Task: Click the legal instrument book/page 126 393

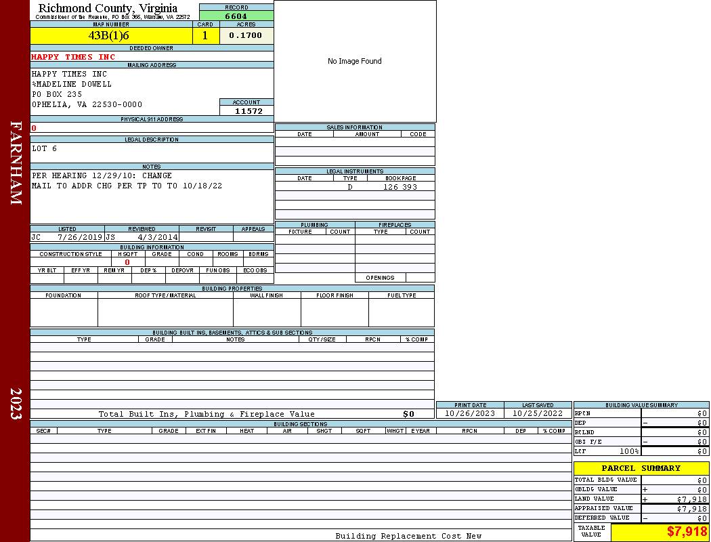Action: point(400,187)
